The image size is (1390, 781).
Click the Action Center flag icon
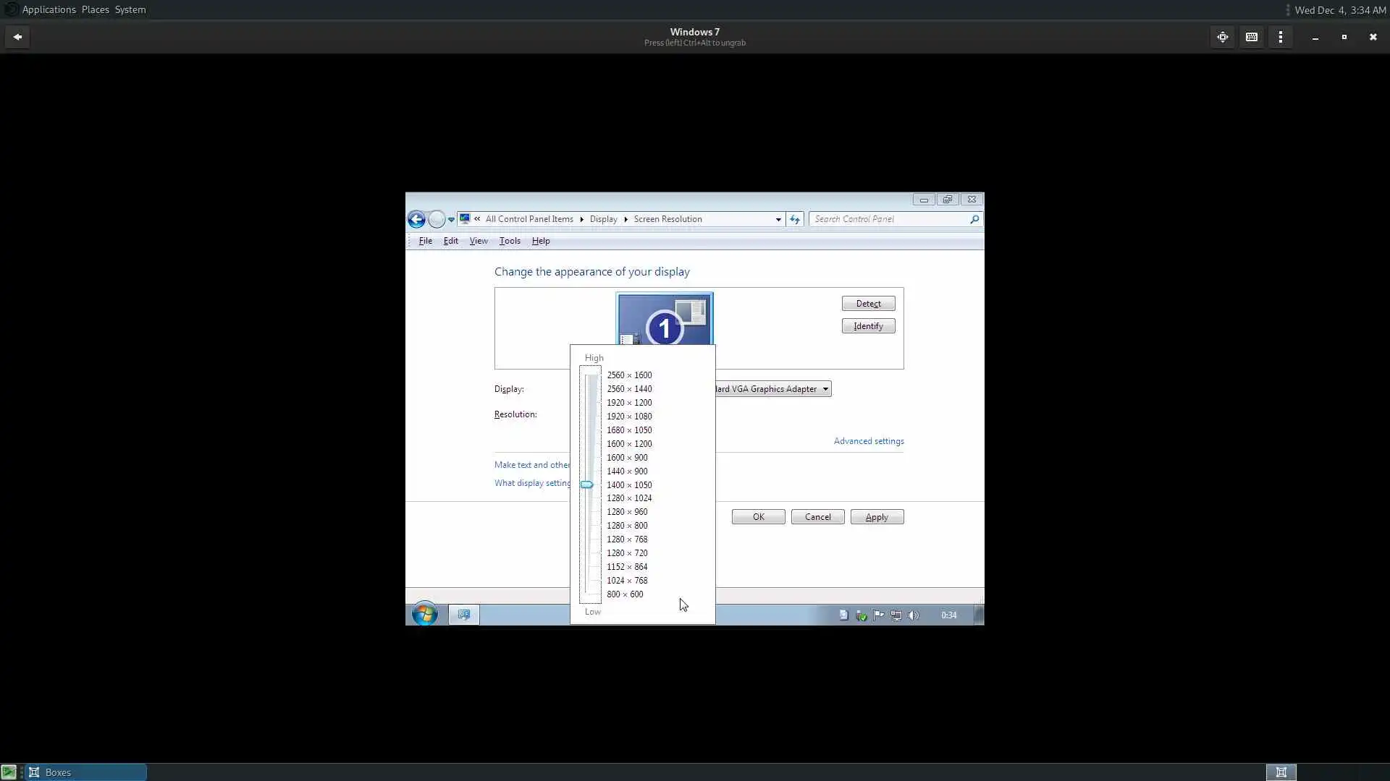pyautogui.click(x=879, y=615)
